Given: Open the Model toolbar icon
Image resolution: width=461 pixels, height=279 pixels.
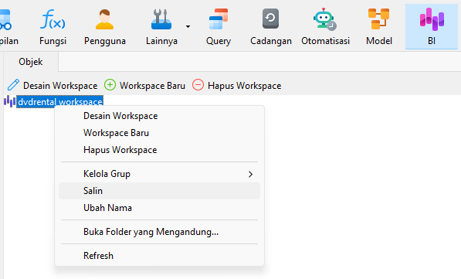Looking at the screenshot, I should pos(378,19).
